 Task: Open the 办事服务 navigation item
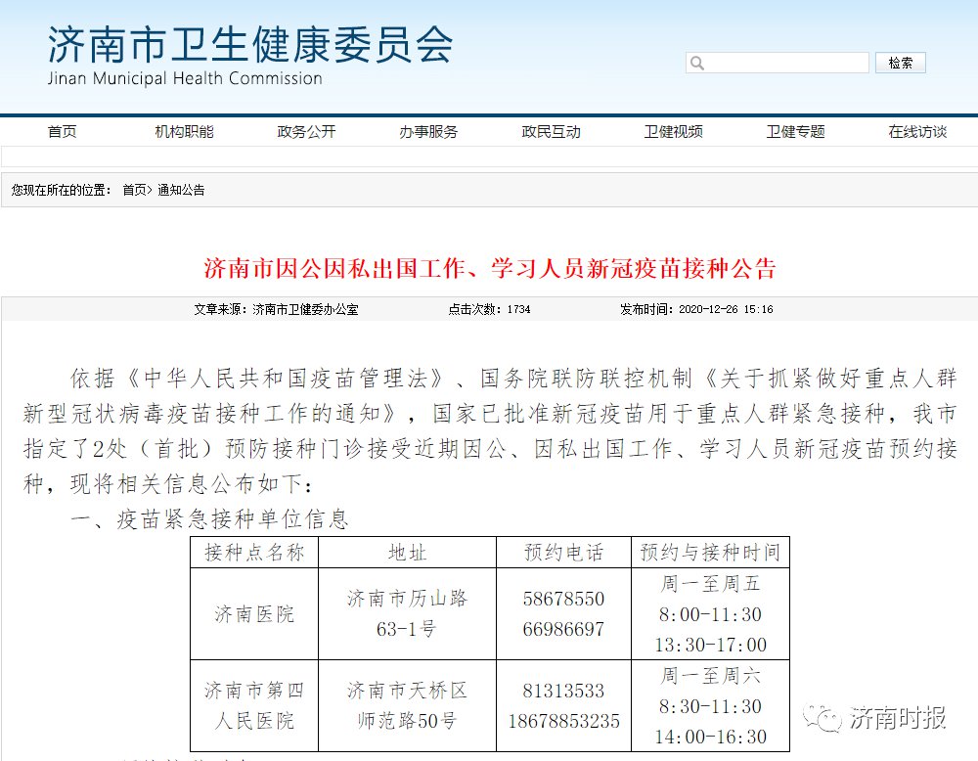[428, 132]
